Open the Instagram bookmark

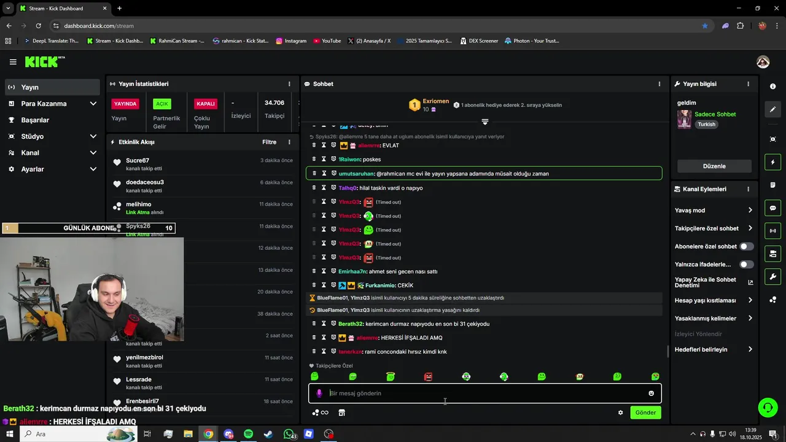point(291,41)
